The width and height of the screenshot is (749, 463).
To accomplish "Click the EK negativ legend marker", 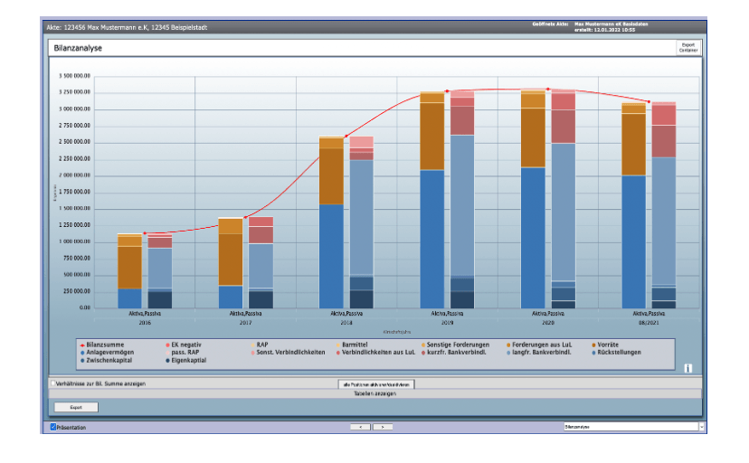I will 166,345.
